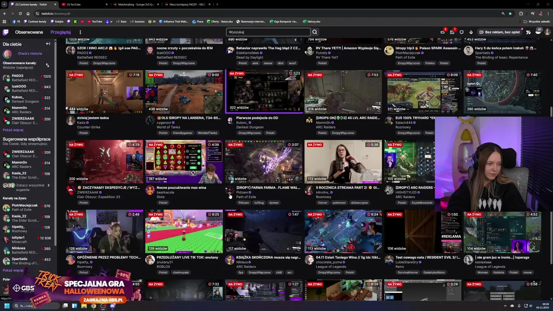Click Bez reklam, bez opłat button
Viewport: 553px width, 311px height.
click(x=500, y=32)
